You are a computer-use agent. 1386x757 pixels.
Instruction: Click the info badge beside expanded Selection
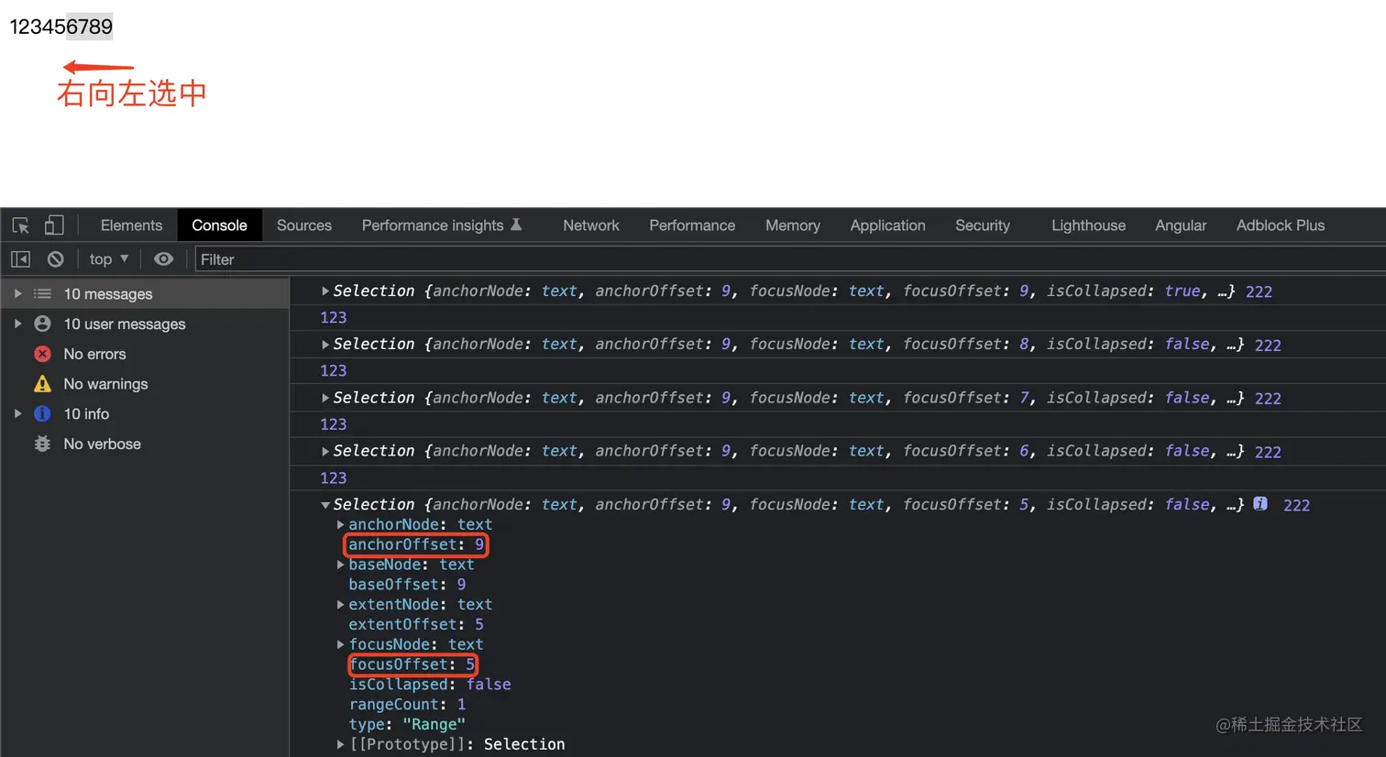(x=1260, y=503)
